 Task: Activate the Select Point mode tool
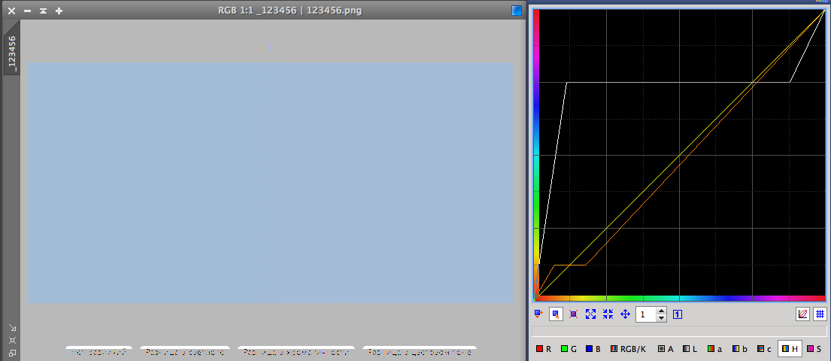[556, 314]
